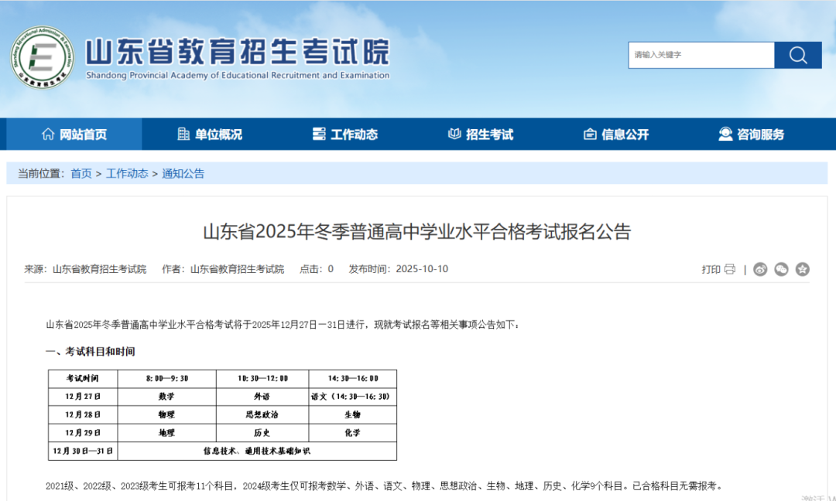
Task: Open the 单位概况 navigation menu
Action: (x=210, y=134)
